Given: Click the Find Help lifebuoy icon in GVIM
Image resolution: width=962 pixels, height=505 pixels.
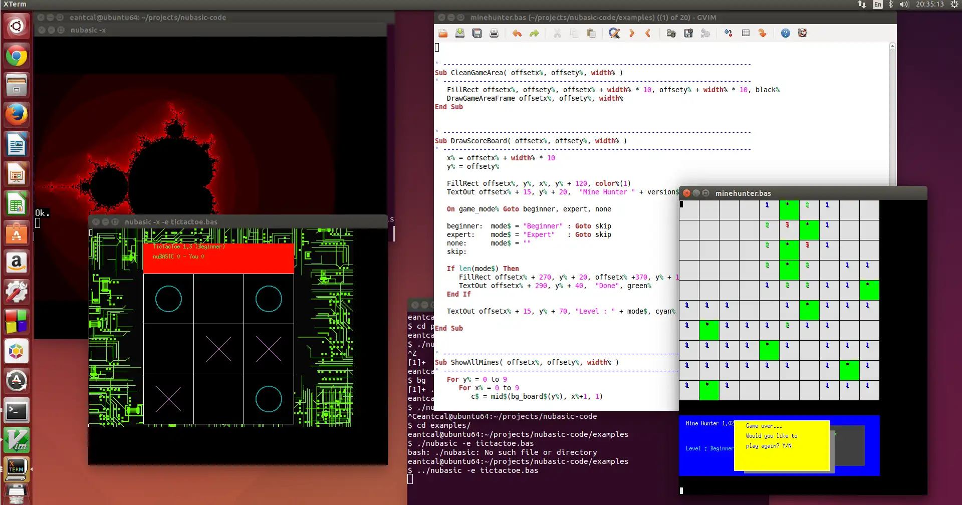Looking at the screenshot, I should point(802,33).
